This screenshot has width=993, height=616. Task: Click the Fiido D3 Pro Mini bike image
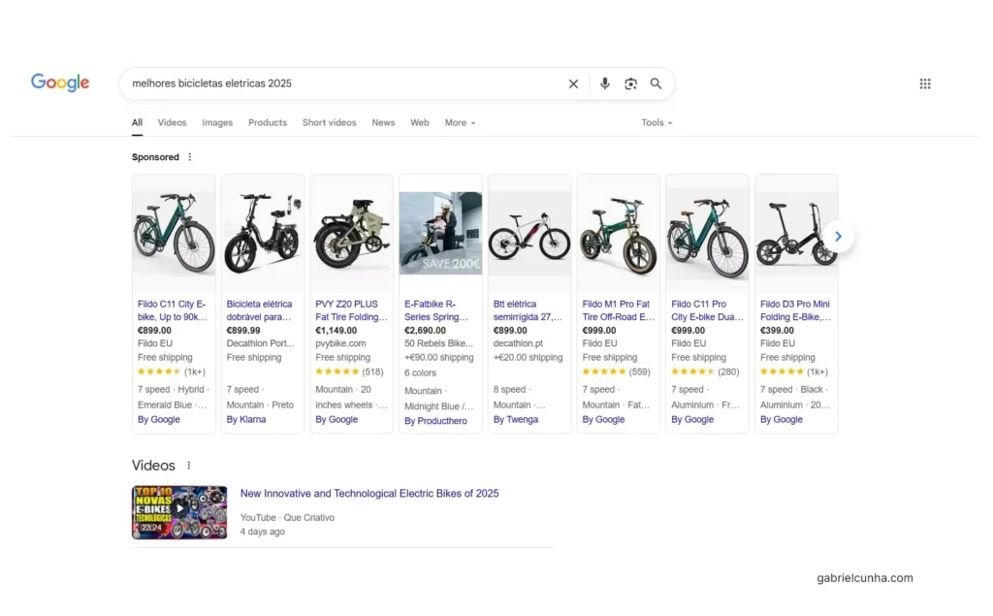(x=796, y=233)
